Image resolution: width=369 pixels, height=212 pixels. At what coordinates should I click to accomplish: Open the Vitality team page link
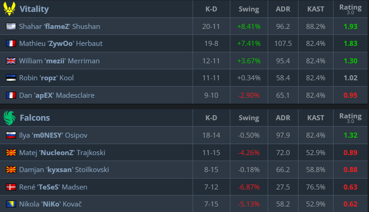pyautogui.click(x=34, y=9)
